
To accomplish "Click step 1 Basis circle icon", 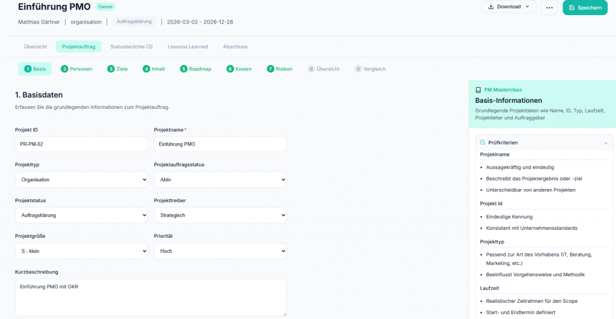I will 28,69.
